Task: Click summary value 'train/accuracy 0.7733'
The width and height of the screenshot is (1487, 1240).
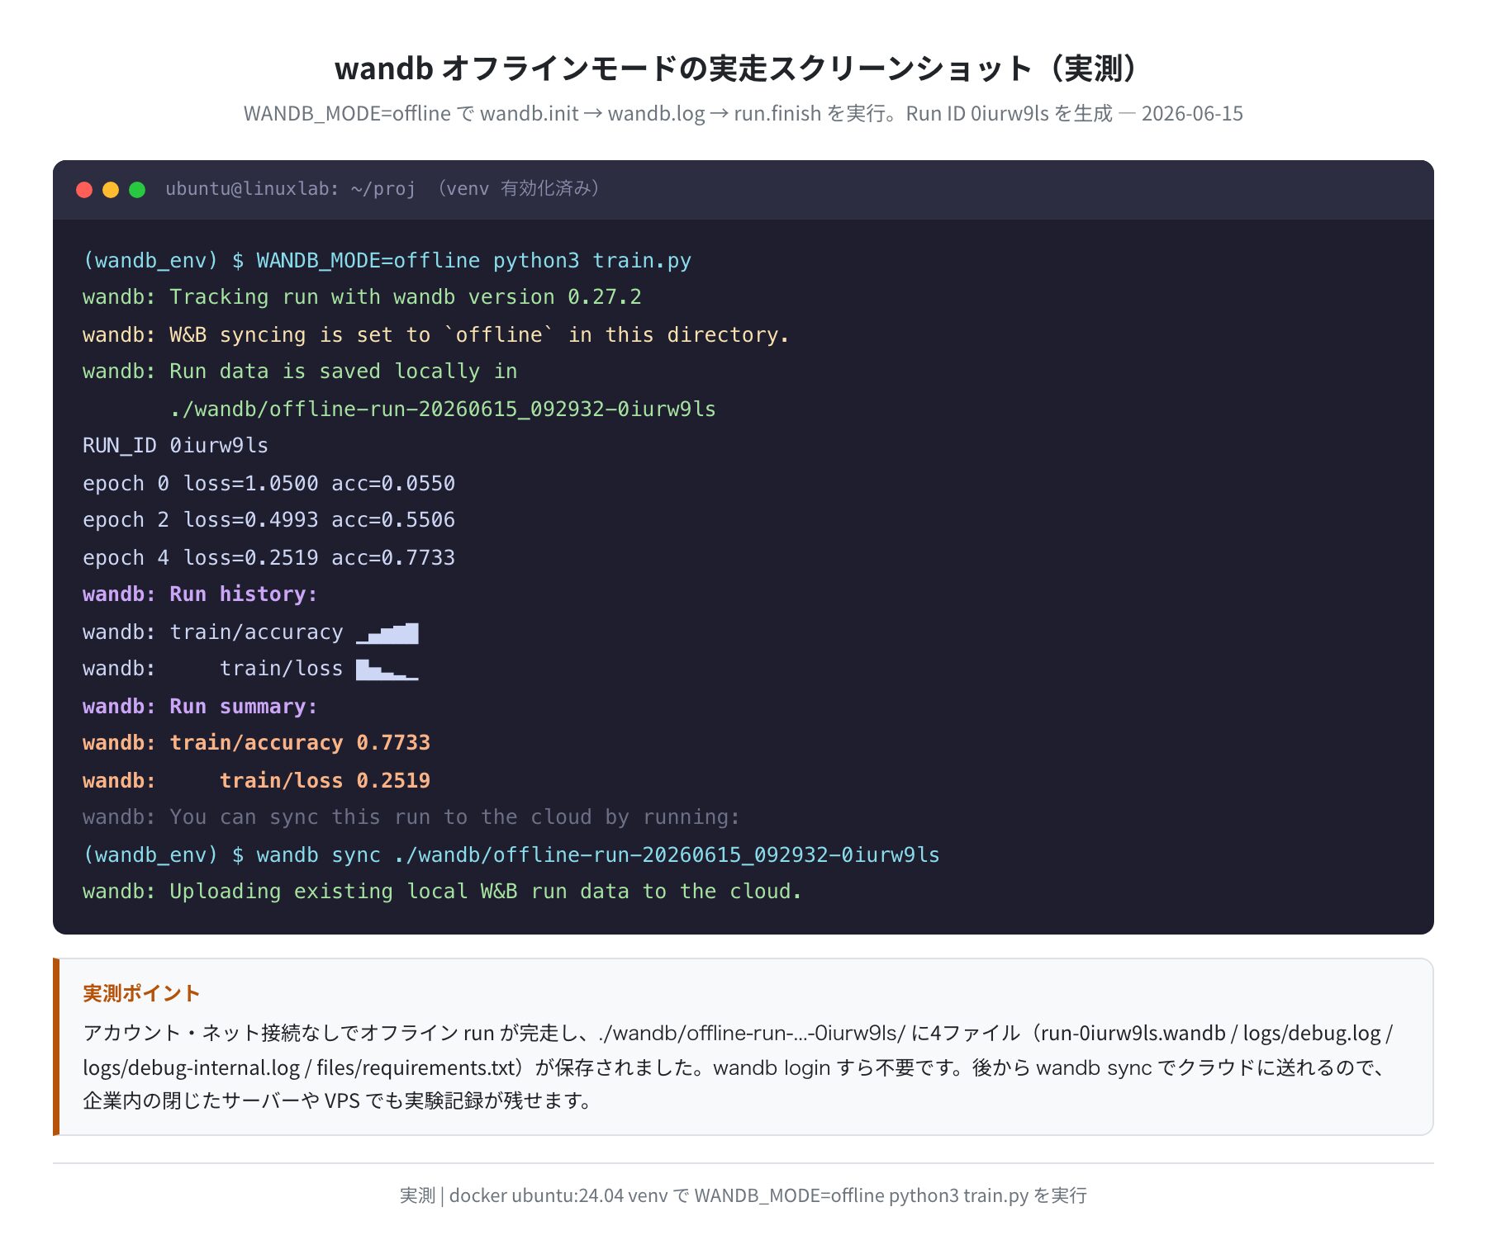Action: coord(300,743)
